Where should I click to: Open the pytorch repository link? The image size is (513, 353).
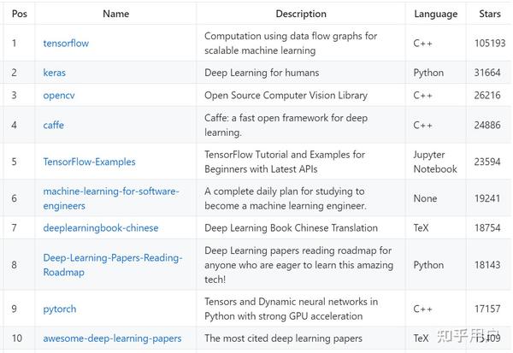click(x=60, y=309)
